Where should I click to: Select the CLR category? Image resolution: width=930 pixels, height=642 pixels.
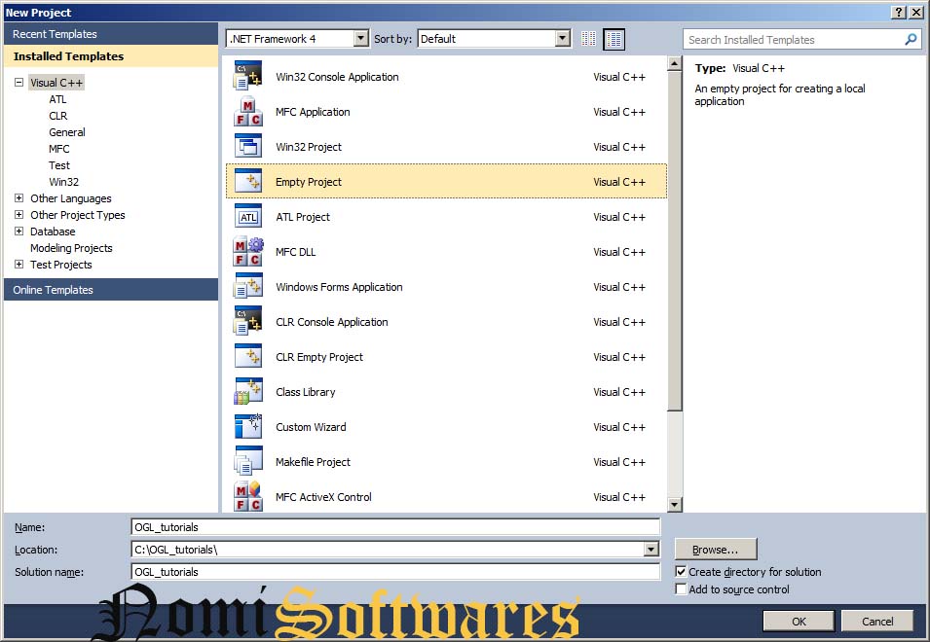click(58, 116)
